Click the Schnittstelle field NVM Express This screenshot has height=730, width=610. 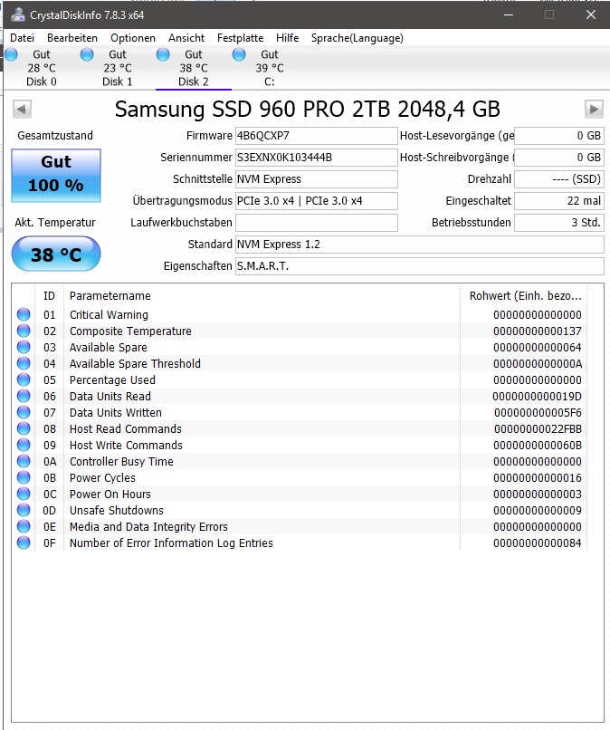tap(317, 179)
